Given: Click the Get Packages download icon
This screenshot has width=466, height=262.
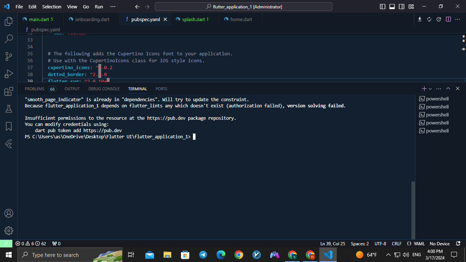Looking at the screenshot, I should point(420,19).
